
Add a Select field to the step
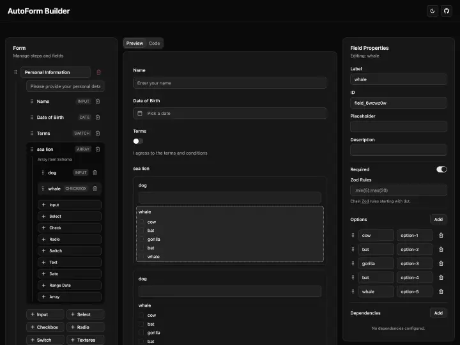pyautogui.click(x=86, y=314)
